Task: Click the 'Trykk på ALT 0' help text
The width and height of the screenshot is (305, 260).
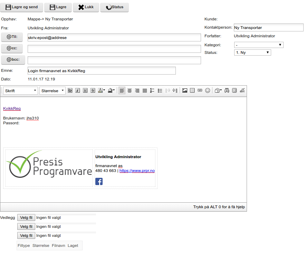Action: point(219,207)
